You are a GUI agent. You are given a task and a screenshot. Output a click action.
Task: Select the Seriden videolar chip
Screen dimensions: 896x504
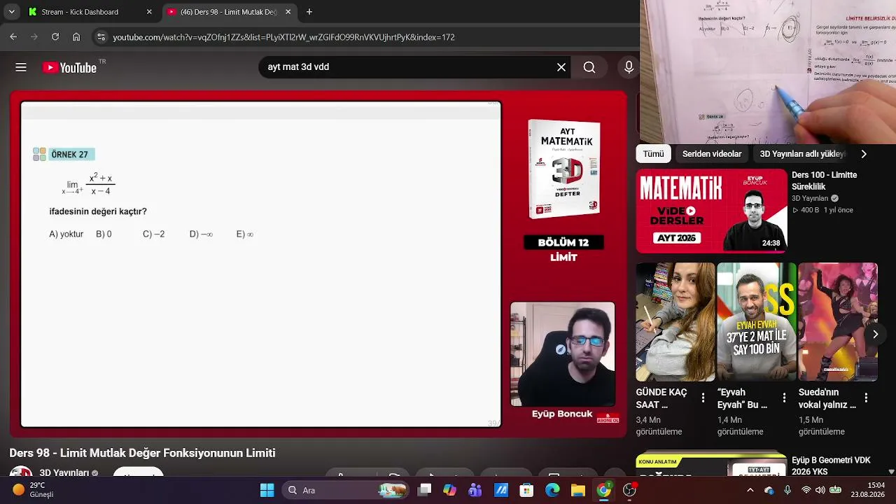click(712, 154)
